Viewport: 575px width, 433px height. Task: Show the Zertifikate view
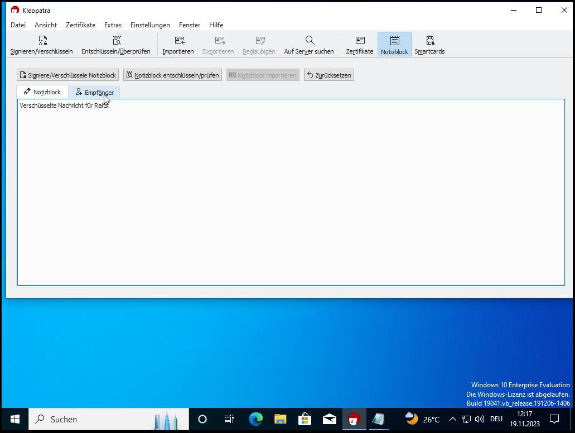tap(360, 45)
